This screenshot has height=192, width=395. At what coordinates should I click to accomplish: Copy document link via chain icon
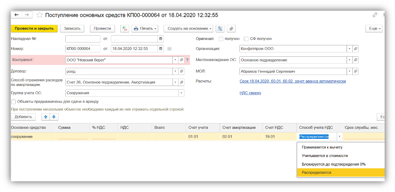point(375,15)
